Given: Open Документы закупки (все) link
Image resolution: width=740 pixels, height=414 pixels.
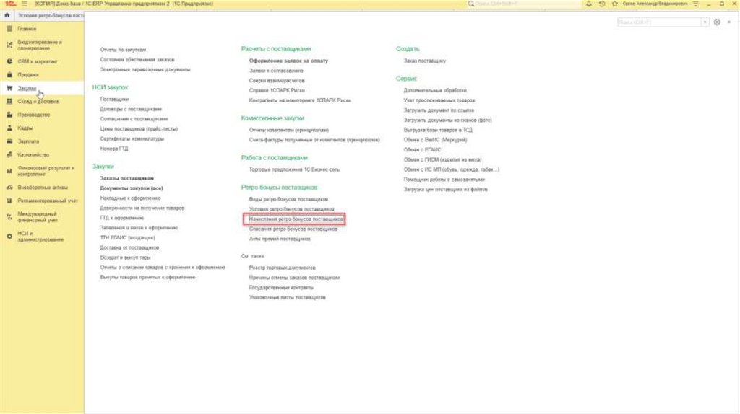Looking at the screenshot, I should (x=132, y=188).
